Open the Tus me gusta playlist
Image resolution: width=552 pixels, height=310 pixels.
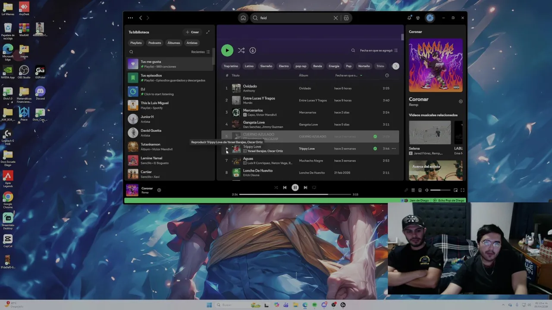(170, 64)
